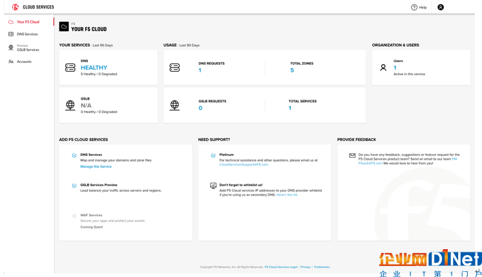Viewport: 482px width, 277px height.
Task: Click the cloud icon beside Your F5 Cloud
Action: [11, 22]
